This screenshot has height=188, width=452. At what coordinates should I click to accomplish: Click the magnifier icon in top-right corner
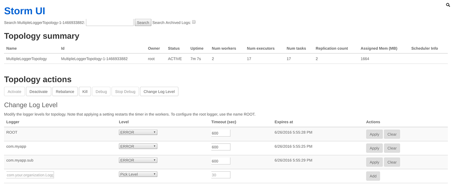[448, 5]
